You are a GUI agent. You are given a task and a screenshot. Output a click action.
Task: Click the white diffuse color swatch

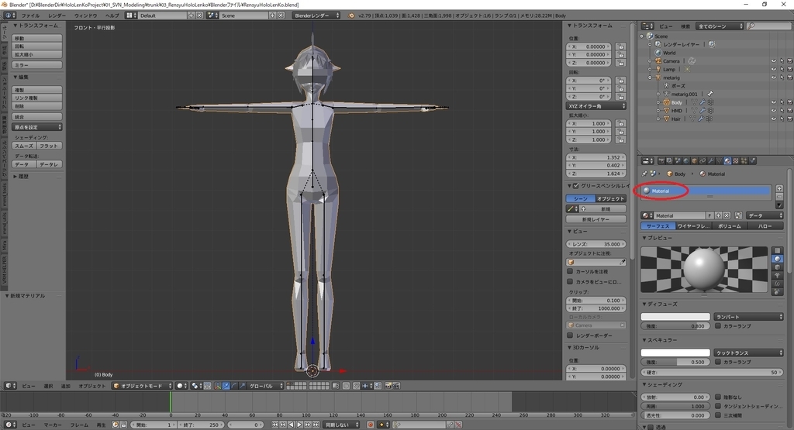tap(675, 317)
